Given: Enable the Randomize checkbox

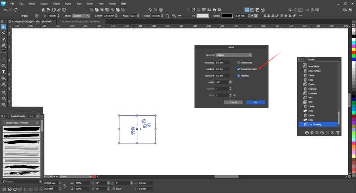Looking at the screenshot, I should point(239,62).
